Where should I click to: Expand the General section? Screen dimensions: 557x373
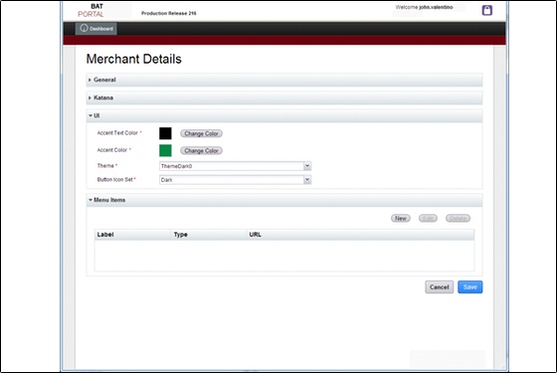(x=284, y=80)
